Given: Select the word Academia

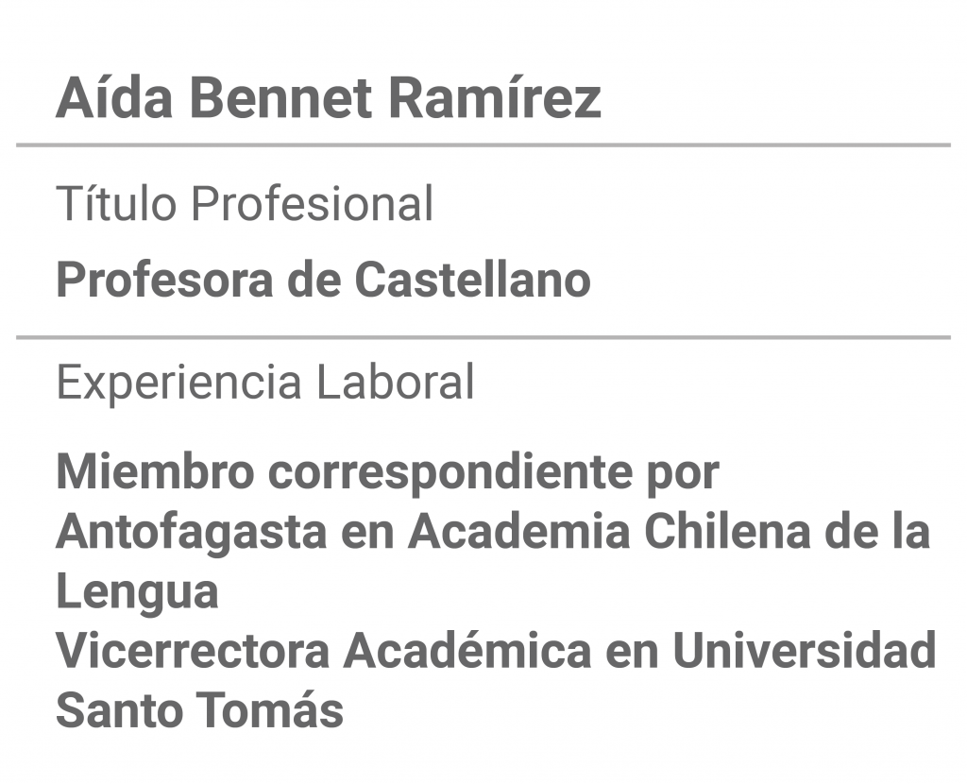Looking at the screenshot, I should coord(518,531).
